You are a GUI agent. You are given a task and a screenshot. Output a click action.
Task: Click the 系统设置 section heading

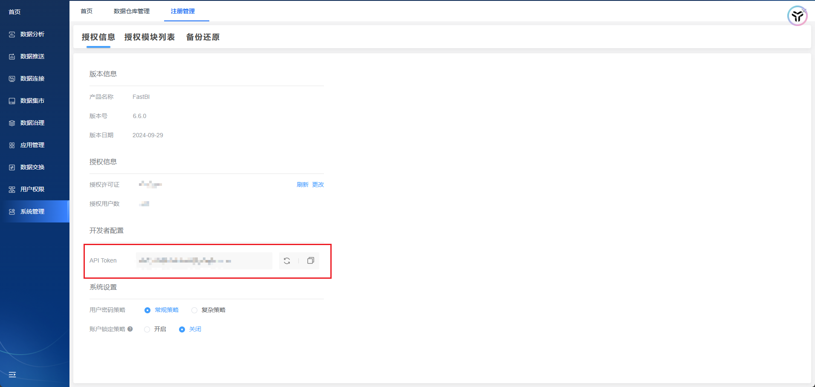103,287
